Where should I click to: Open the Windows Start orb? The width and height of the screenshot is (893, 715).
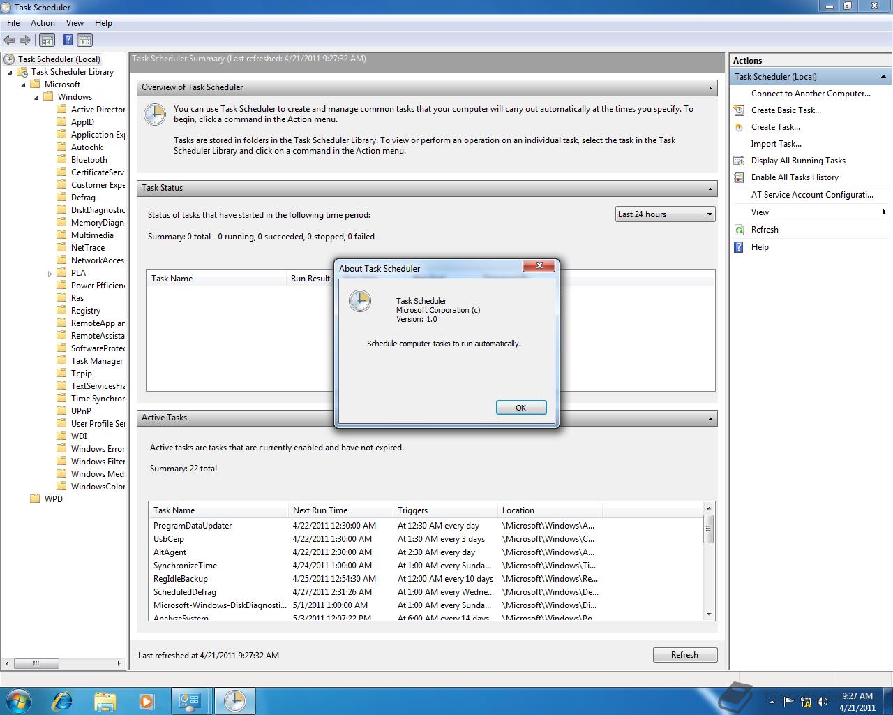(x=19, y=700)
